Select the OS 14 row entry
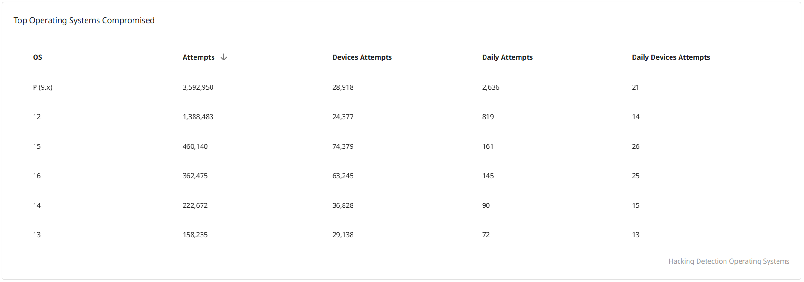 click(37, 205)
